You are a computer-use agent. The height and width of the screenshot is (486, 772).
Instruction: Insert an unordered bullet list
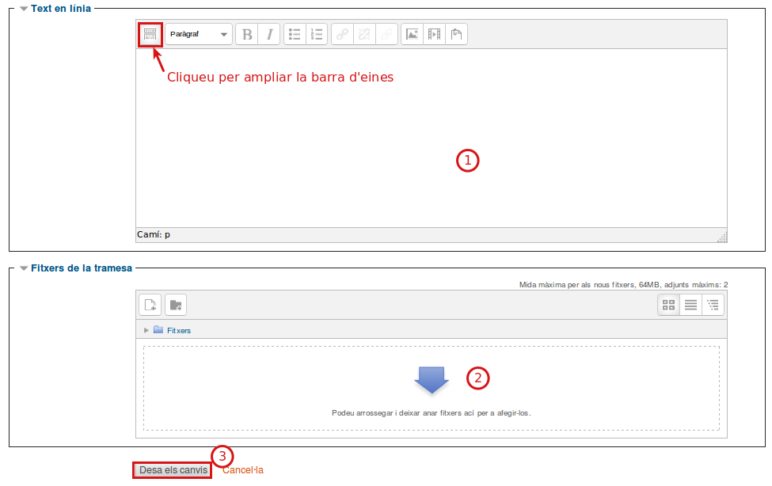click(x=295, y=34)
